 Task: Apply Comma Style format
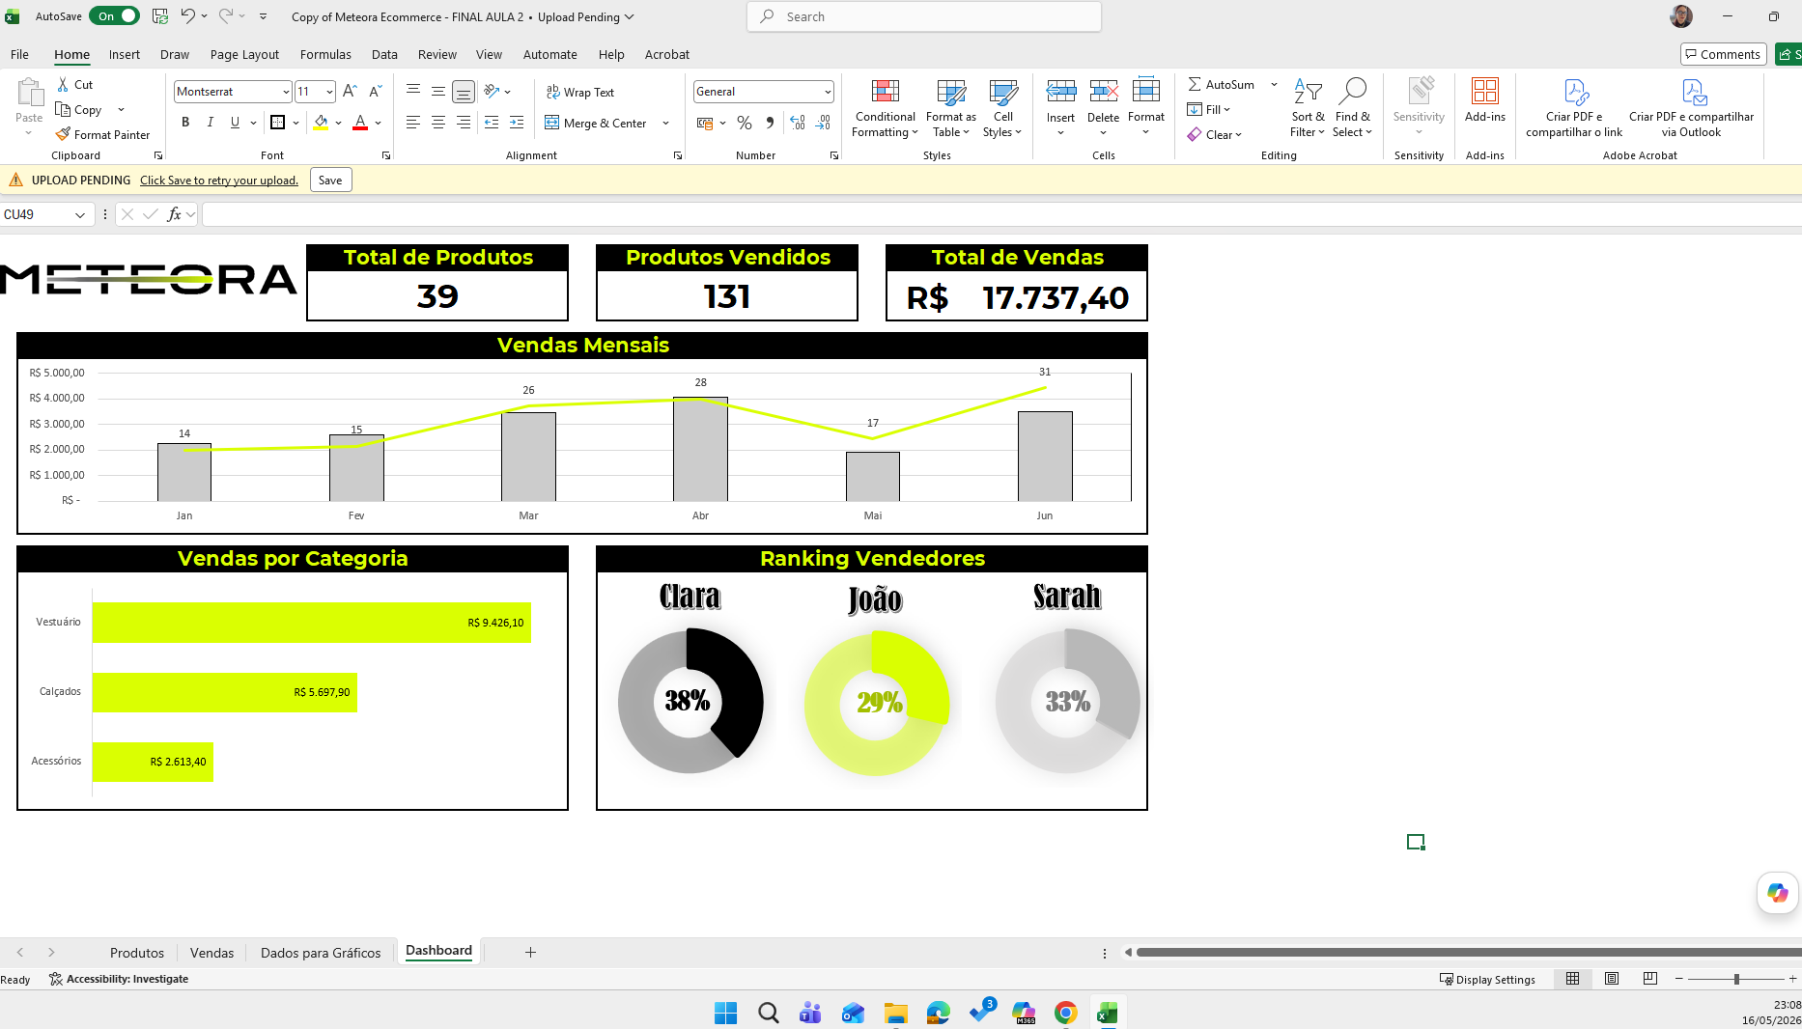[x=770, y=123]
